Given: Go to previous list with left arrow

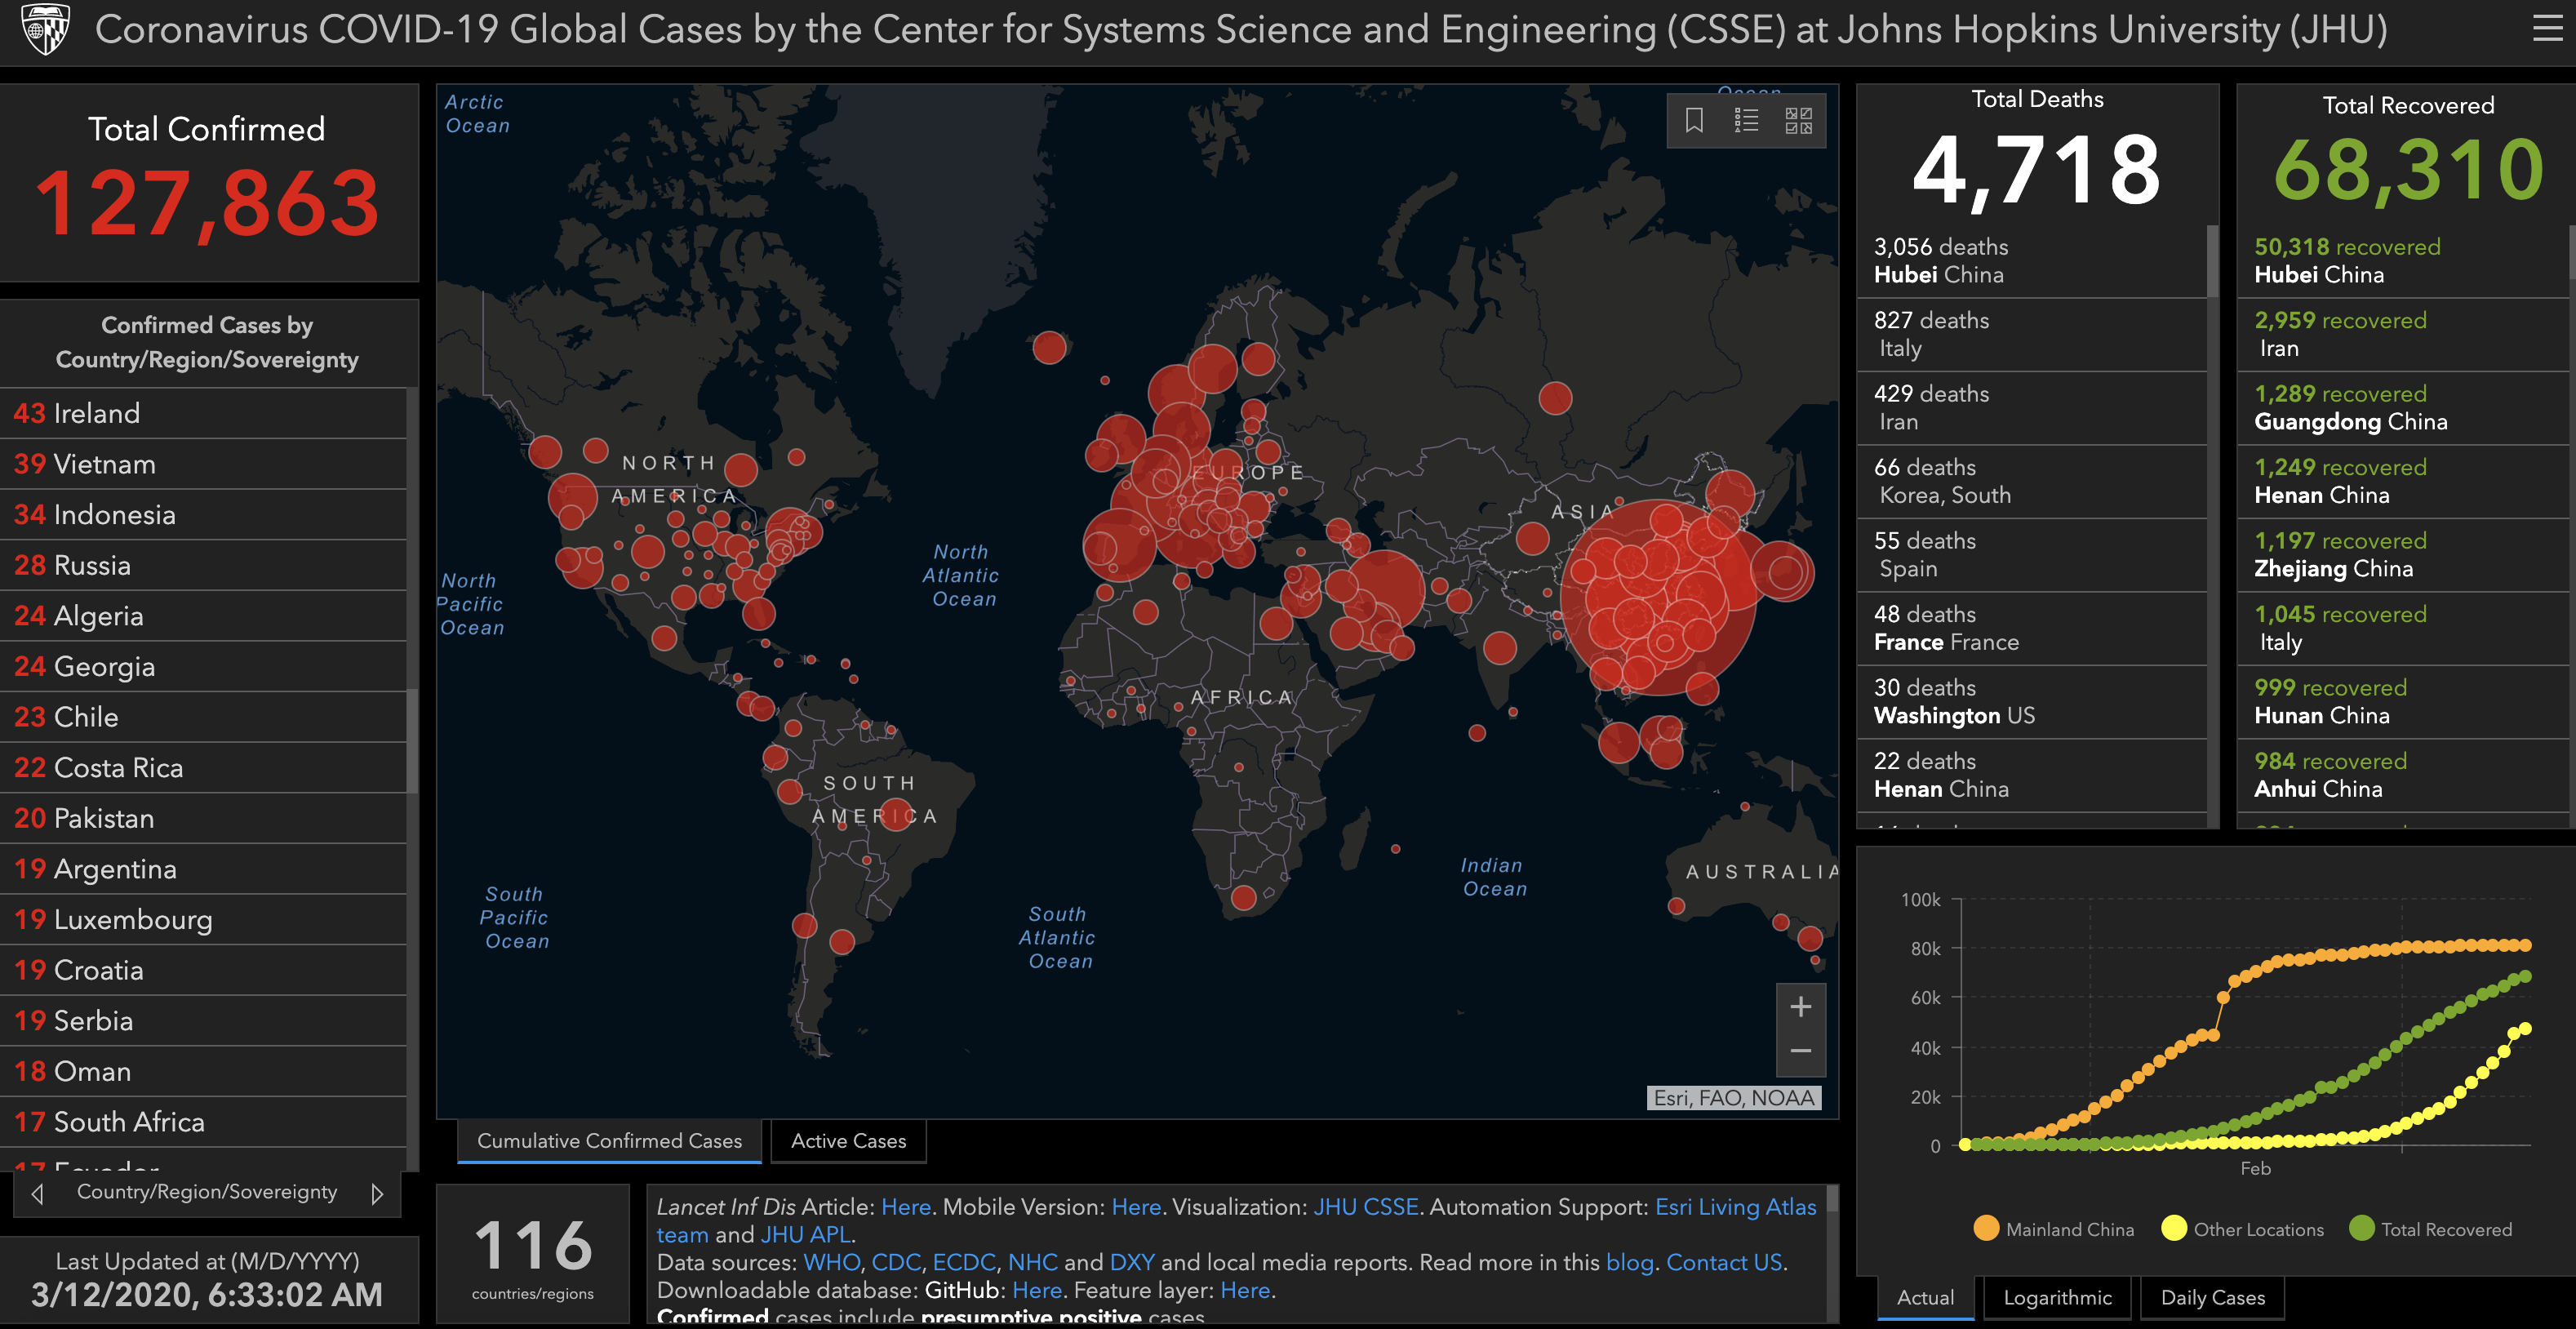Looking at the screenshot, I should tap(38, 1194).
